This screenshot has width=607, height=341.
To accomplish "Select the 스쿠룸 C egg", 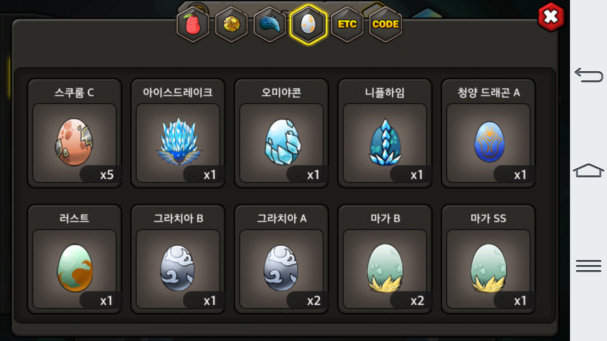I will 75,133.
